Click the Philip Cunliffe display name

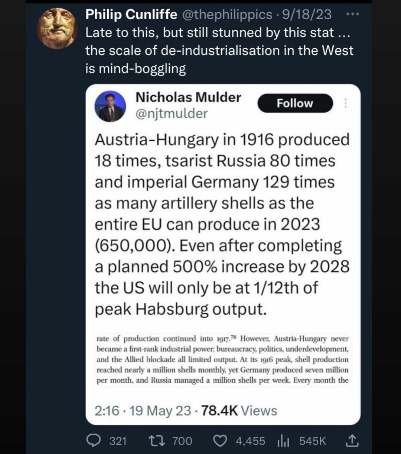[x=131, y=15]
